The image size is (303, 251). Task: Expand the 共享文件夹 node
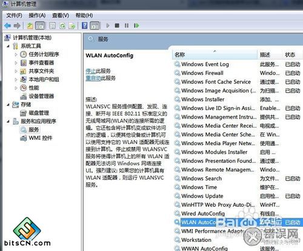(x=16, y=71)
